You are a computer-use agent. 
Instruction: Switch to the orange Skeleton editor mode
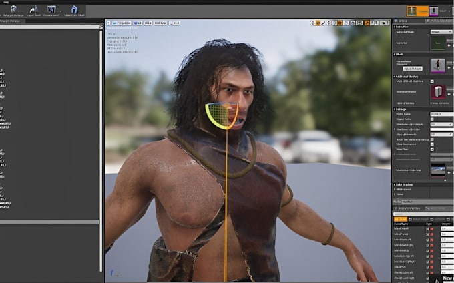point(417,11)
